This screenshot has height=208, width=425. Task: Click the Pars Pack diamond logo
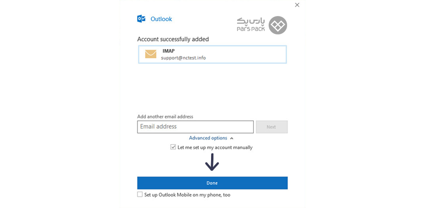coord(278,25)
